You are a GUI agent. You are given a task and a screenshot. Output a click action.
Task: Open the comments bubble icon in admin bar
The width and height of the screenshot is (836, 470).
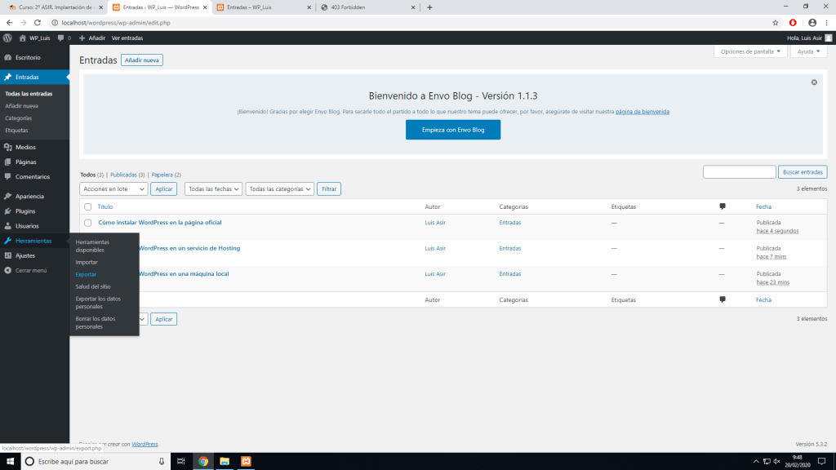click(x=61, y=38)
